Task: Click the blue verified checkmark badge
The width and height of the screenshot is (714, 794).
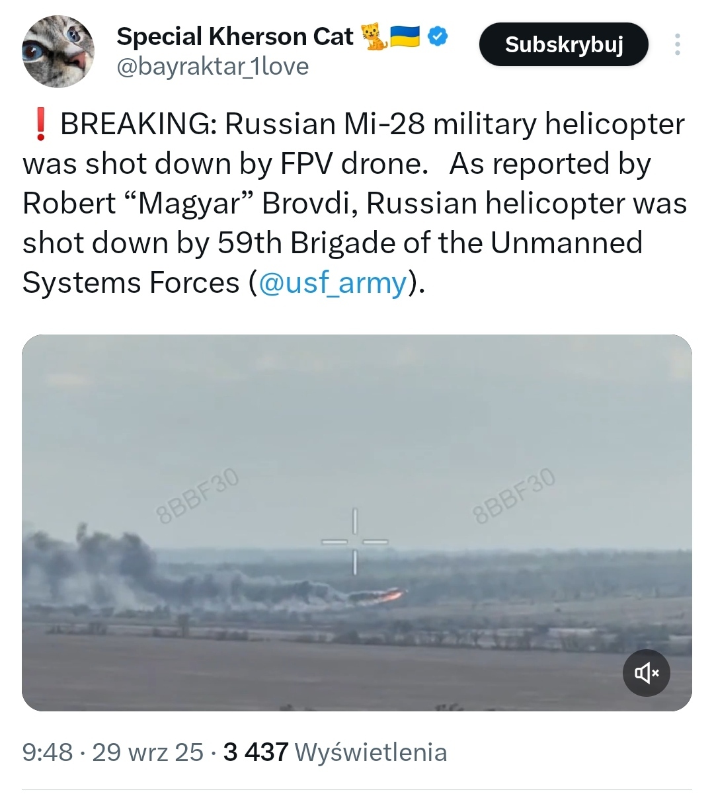Action: (438, 36)
